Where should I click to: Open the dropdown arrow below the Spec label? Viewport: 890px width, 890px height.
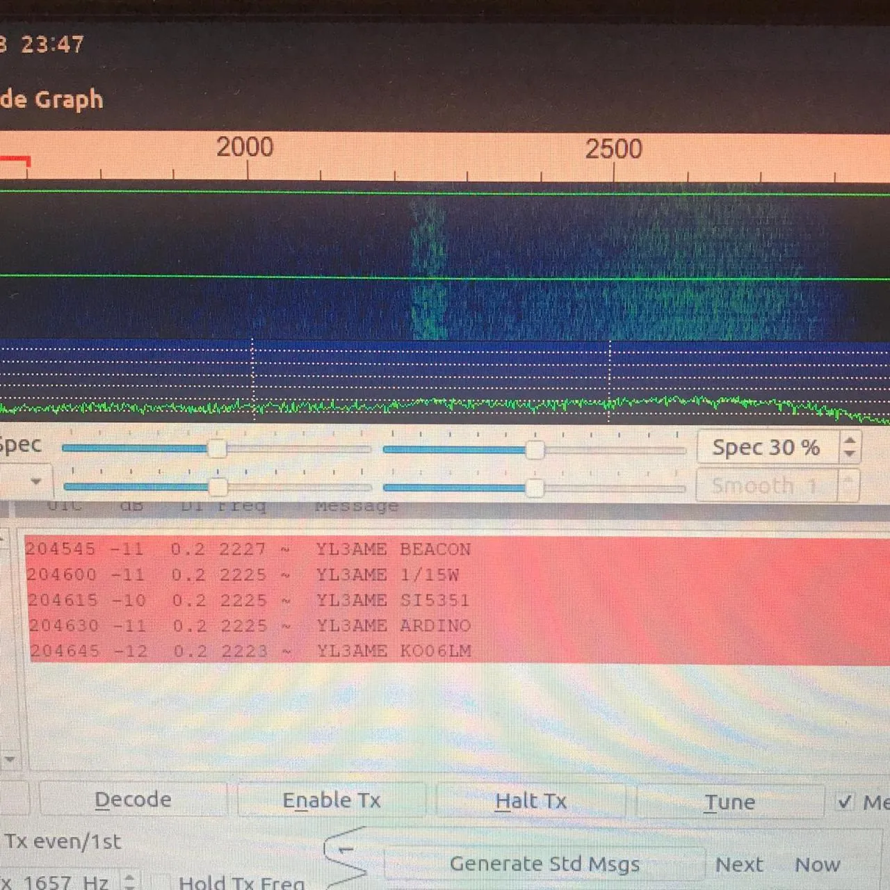pos(35,481)
